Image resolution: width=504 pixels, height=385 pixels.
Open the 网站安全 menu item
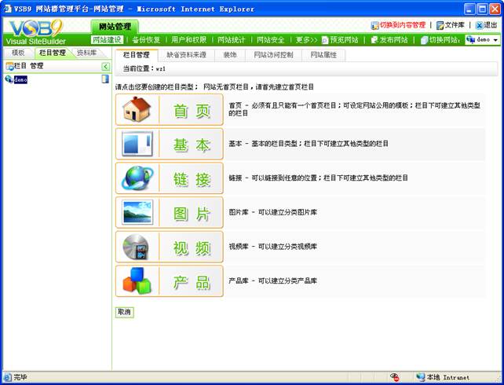[271, 40]
